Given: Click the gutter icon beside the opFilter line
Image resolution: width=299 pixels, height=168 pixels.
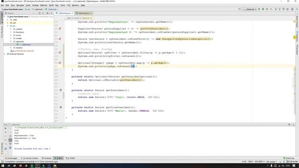Looking at the screenshot, I should click(60, 53).
